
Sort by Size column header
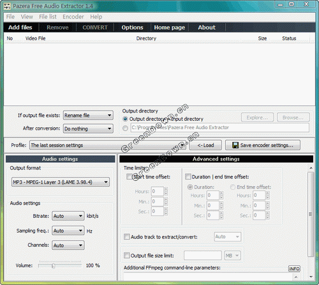(x=262, y=38)
